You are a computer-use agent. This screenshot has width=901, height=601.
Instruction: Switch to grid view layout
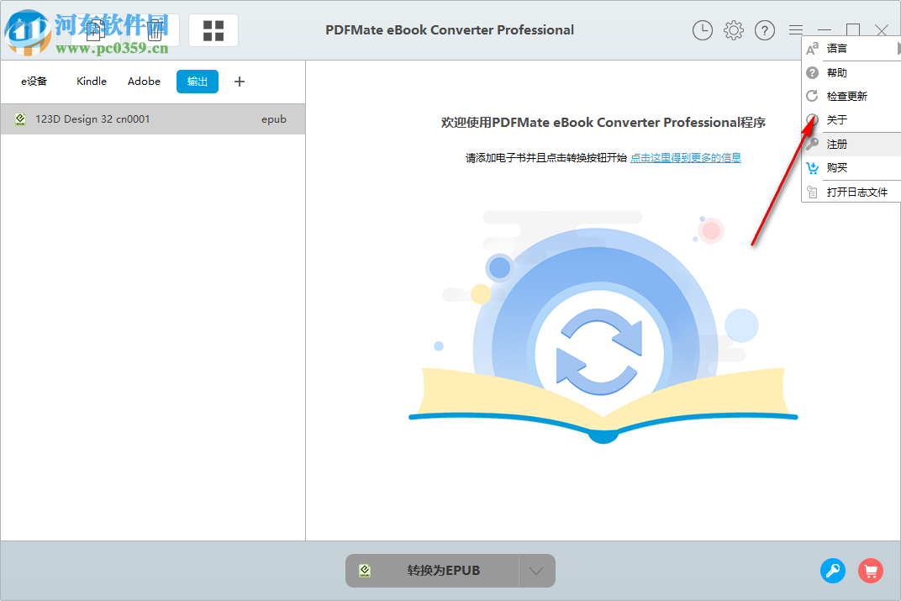[x=213, y=29]
